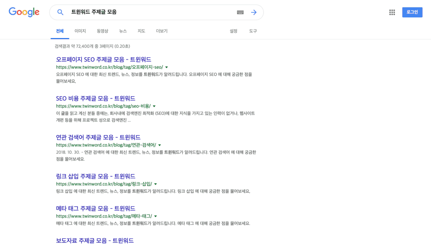Image resolution: width=431 pixels, height=245 pixels.
Task: Open 설정 settings menu
Action: [x=233, y=31]
